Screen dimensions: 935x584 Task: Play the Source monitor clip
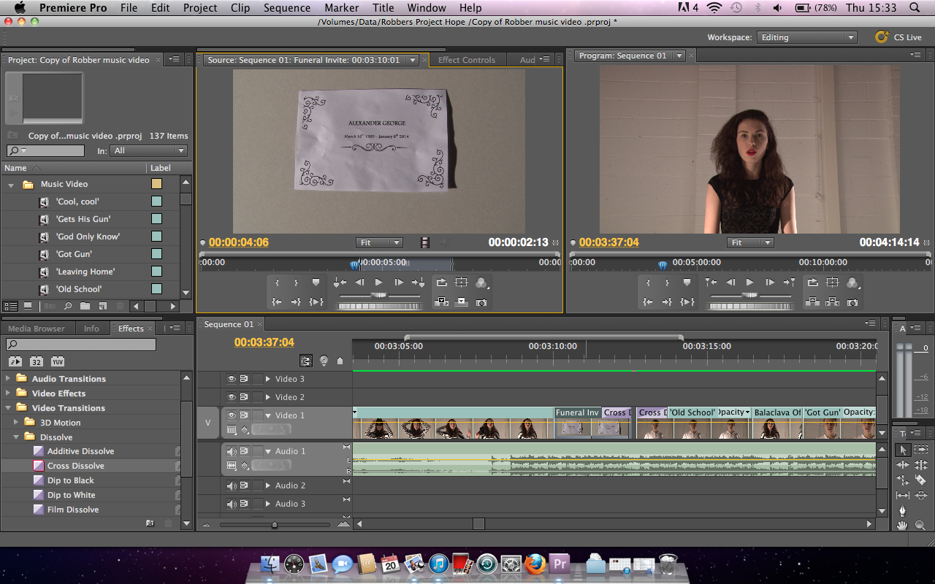coord(379,283)
